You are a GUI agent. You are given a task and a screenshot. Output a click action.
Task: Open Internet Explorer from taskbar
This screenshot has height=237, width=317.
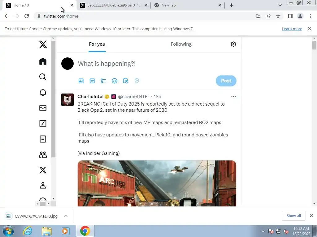[28, 231]
